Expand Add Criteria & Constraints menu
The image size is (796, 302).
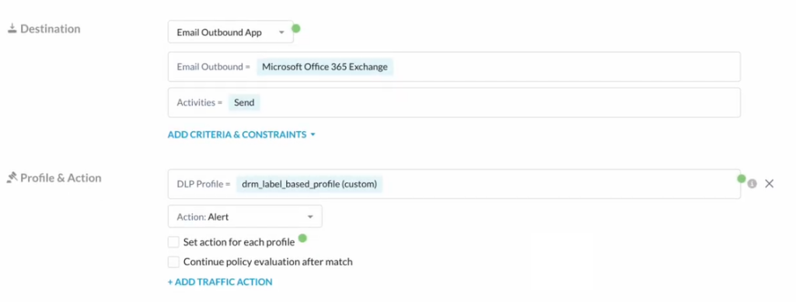point(242,135)
